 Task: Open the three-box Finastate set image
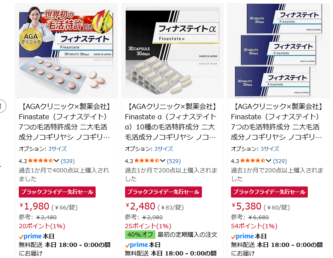click(278, 51)
